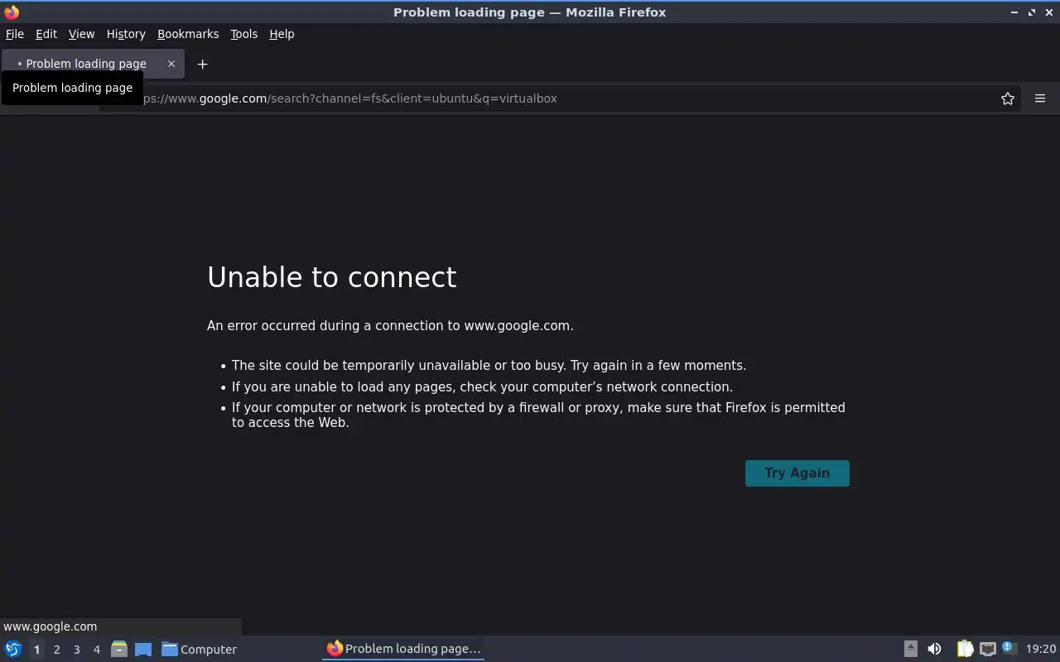Switch to workspace 2
The height and width of the screenshot is (662, 1060).
56,650
